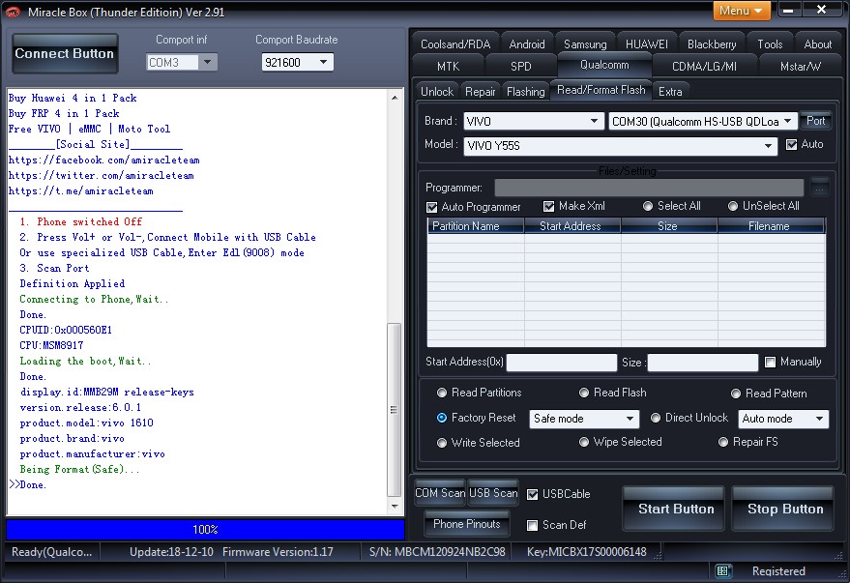This screenshot has height=583, width=850.
Task: Open the Mstar/W tab
Action: (800, 66)
